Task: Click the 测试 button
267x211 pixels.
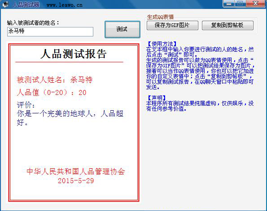Action: click(x=122, y=29)
